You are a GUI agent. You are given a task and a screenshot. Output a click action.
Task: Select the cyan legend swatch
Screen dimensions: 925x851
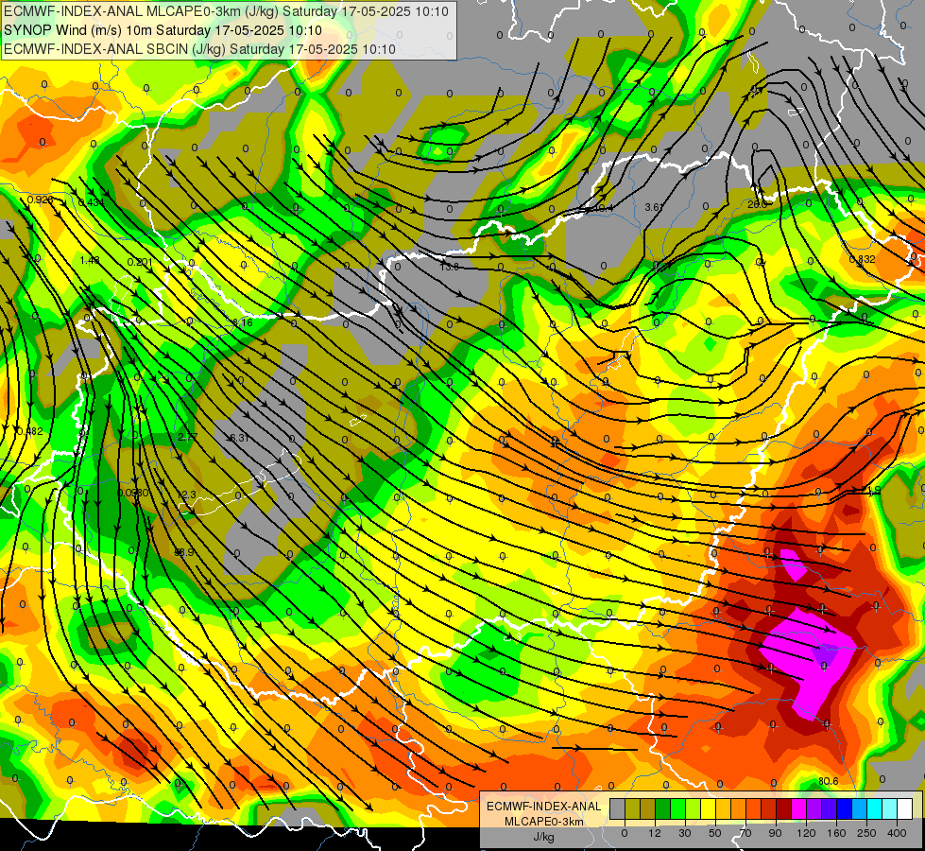[x=875, y=808]
